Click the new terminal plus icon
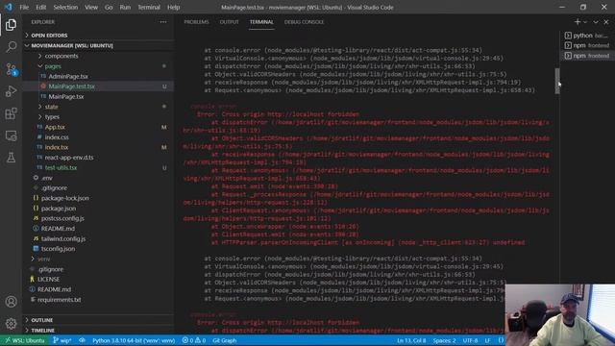The height and width of the screenshot is (346, 615). (x=578, y=22)
